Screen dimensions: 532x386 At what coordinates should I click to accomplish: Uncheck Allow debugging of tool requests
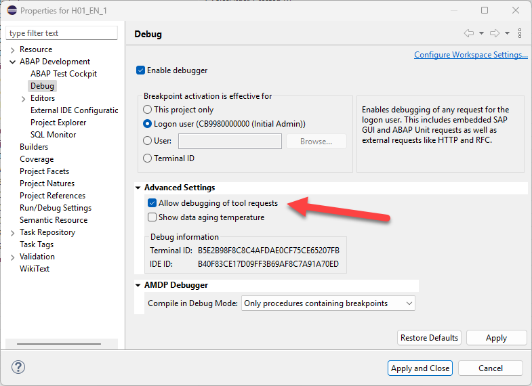152,203
